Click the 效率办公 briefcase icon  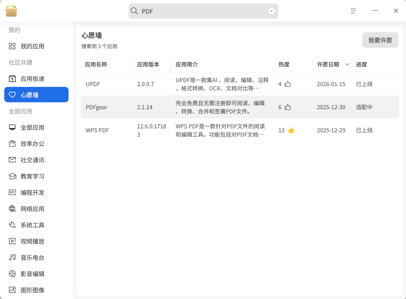tap(12, 144)
